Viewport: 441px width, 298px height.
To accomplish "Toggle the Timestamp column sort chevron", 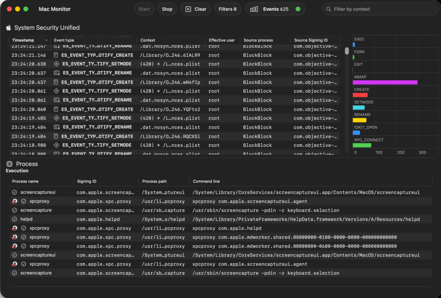I will pyautogui.click(x=46, y=40).
